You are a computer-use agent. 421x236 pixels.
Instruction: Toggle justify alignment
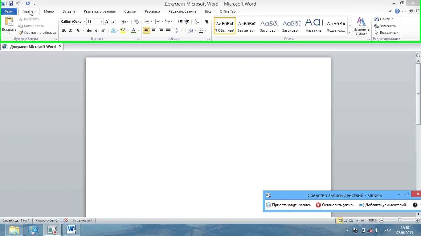click(x=168, y=30)
